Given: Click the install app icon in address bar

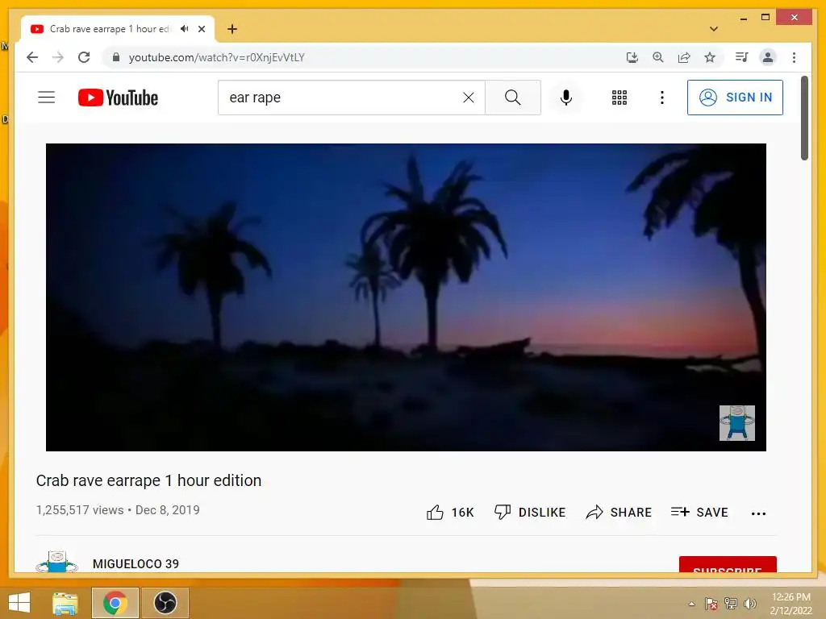Looking at the screenshot, I should coord(632,57).
